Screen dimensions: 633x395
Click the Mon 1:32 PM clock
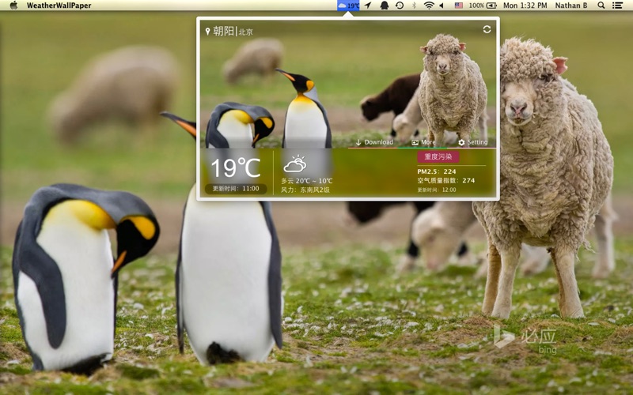(x=525, y=6)
